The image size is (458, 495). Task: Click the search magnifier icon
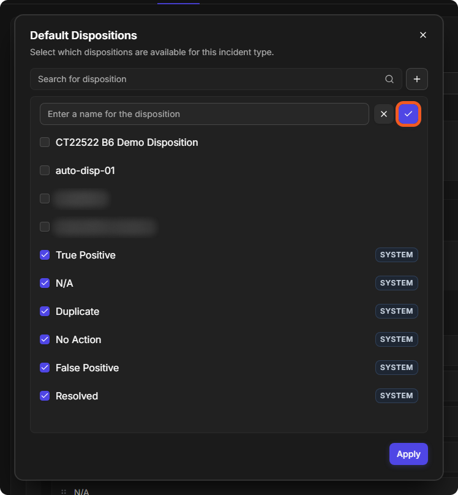pyautogui.click(x=389, y=79)
